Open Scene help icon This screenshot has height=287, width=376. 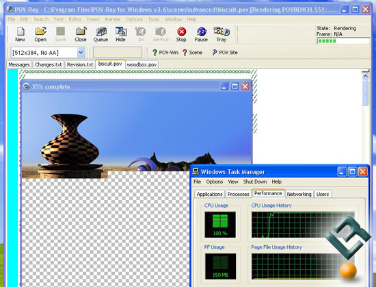(192, 52)
